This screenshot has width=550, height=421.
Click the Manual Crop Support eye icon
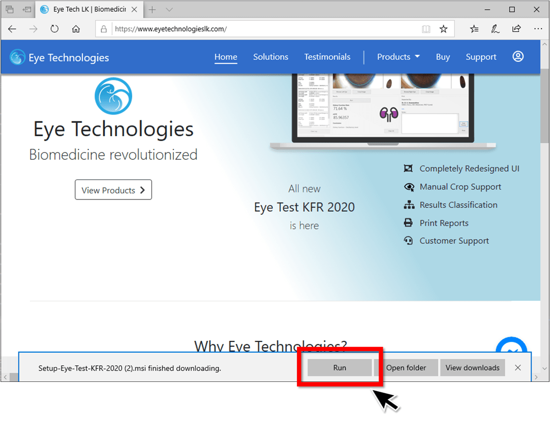(x=409, y=187)
